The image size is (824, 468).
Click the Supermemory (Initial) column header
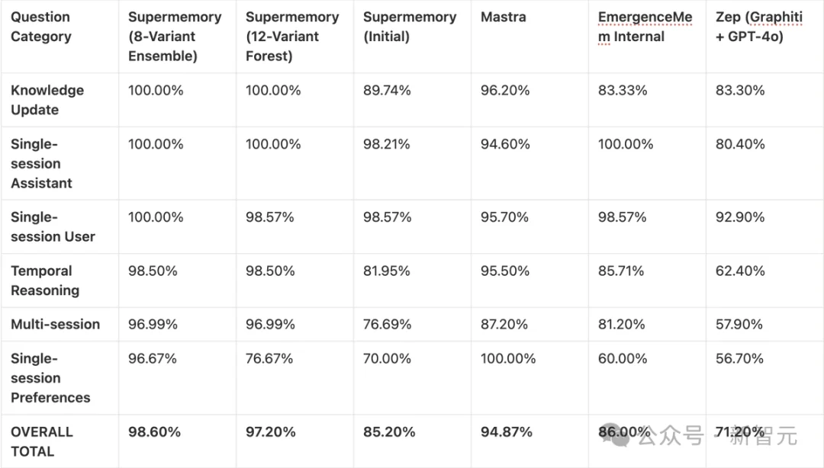410,27
